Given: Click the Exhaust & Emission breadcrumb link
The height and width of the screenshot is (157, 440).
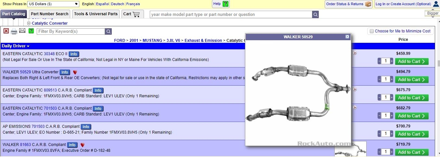Looking at the screenshot, I should pos(203,41).
